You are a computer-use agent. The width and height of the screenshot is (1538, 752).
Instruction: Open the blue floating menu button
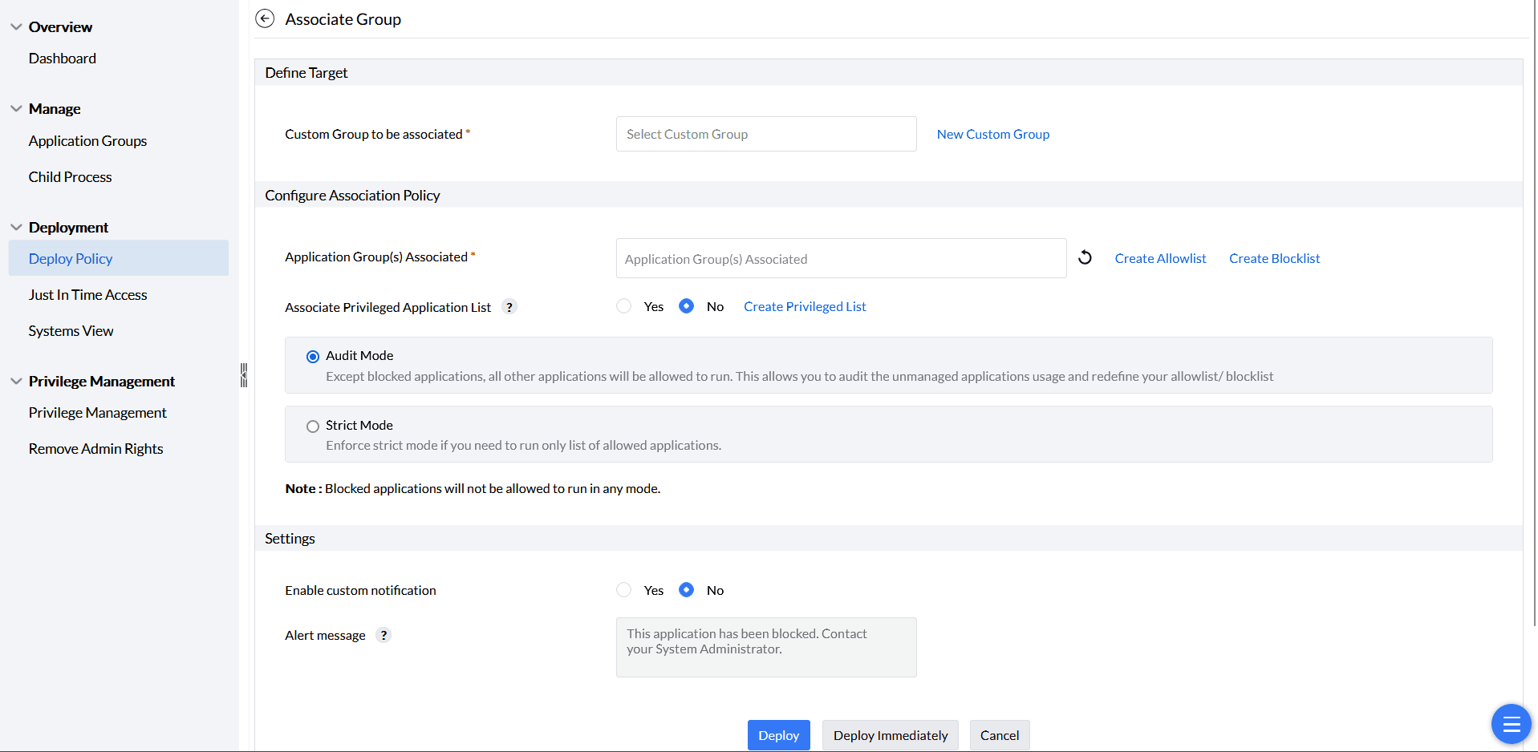pos(1511,724)
